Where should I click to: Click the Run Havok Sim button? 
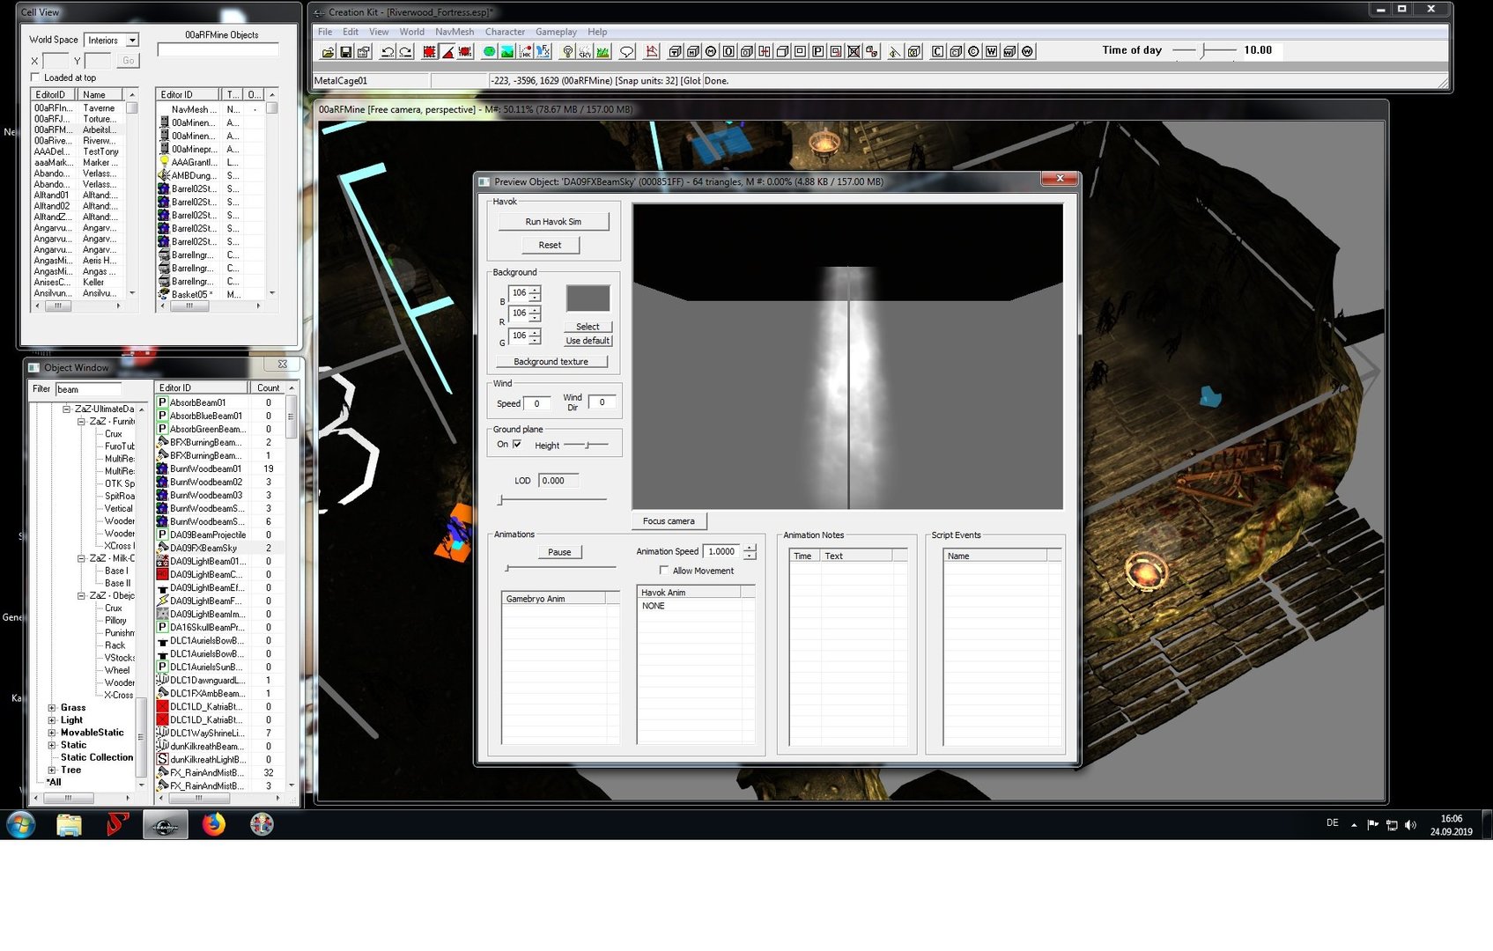553,222
